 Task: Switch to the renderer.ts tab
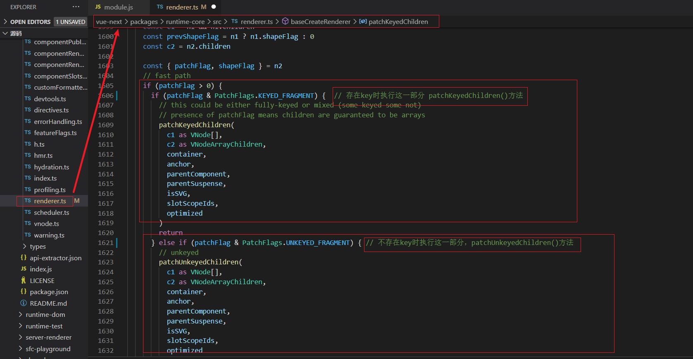[182, 7]
